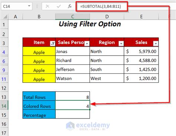
Task: Open the Item column filter button
Action: click(53, 44)
